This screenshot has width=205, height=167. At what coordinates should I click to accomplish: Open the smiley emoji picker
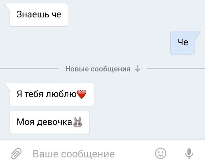pos(161,153)
